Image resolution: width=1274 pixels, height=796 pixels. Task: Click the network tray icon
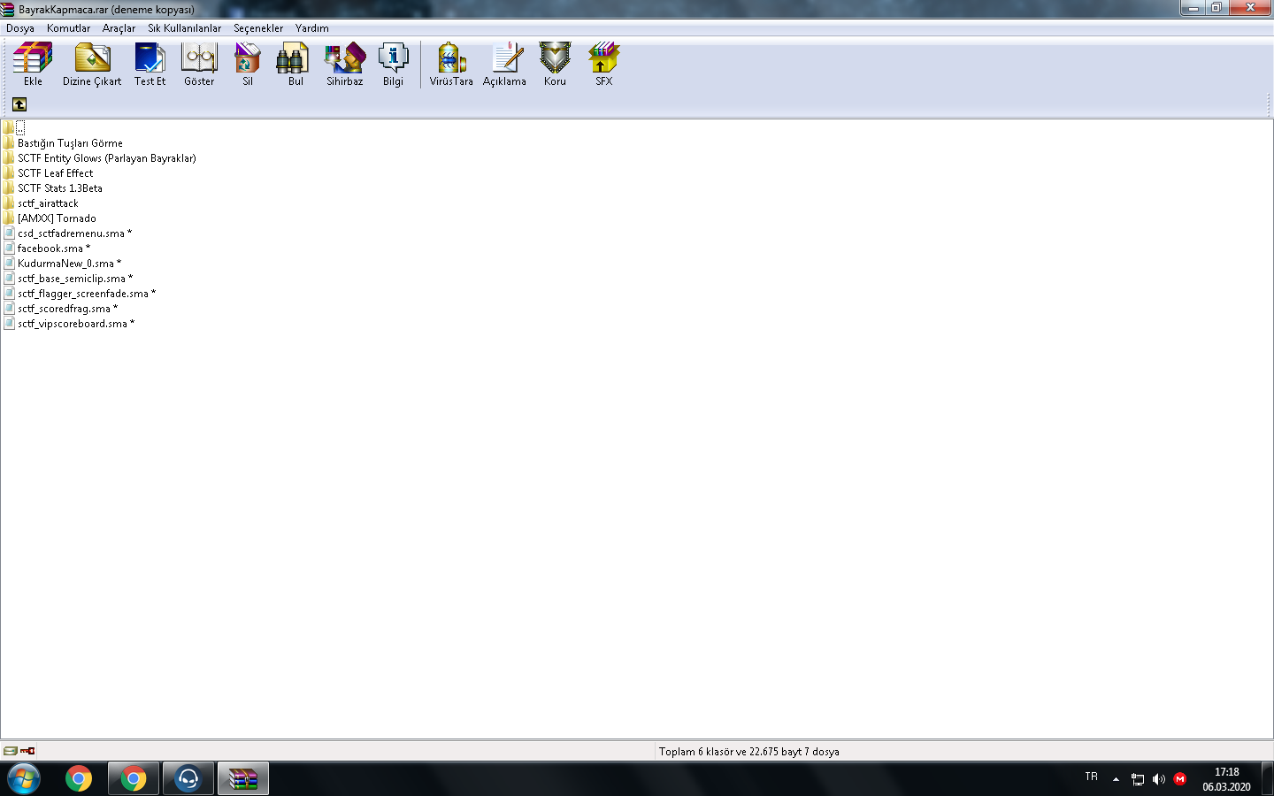tap(1138, 779)
